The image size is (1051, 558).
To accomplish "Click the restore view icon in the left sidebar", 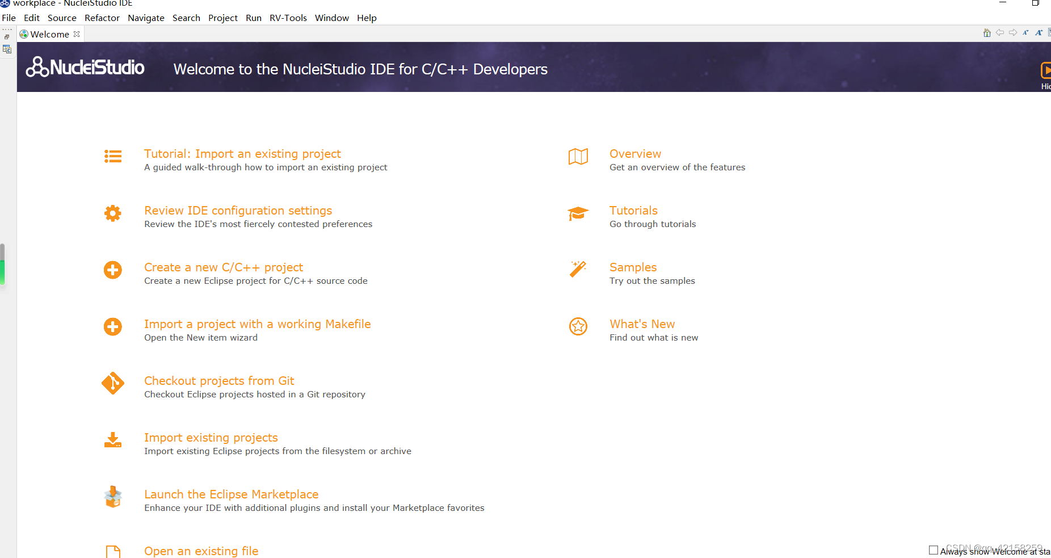I will point(7,36).
